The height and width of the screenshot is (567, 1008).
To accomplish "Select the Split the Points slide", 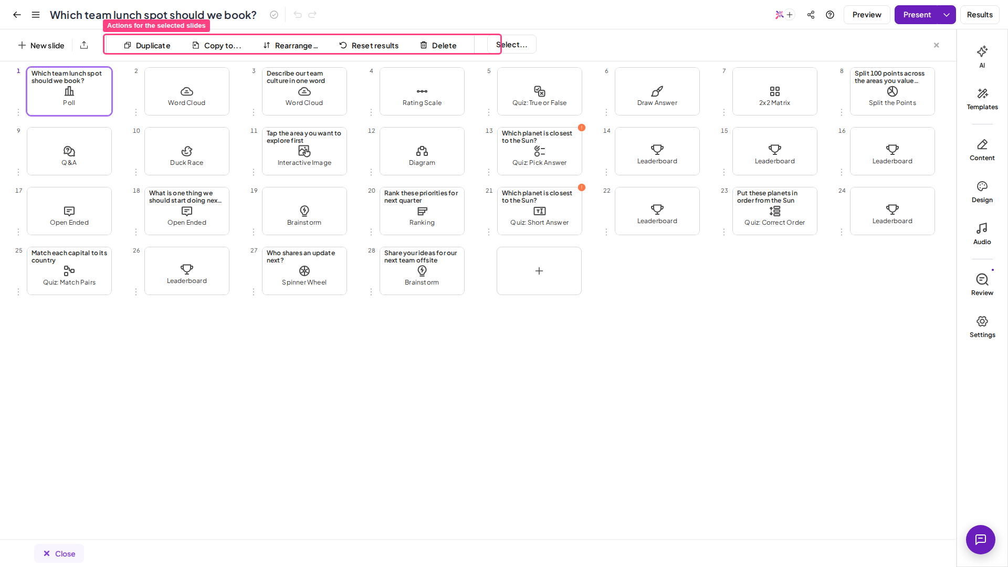I will click(892, 91).
